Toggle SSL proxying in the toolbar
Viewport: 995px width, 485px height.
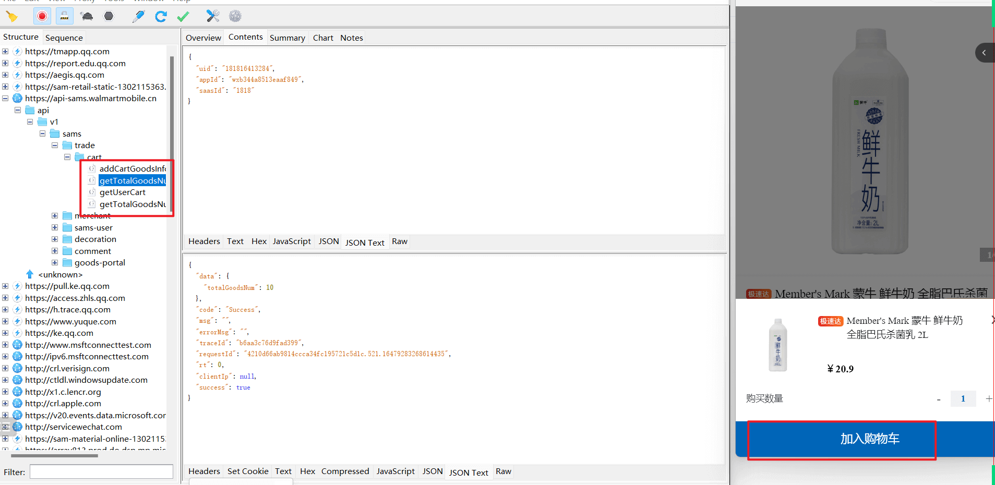[x=64, y=17]
